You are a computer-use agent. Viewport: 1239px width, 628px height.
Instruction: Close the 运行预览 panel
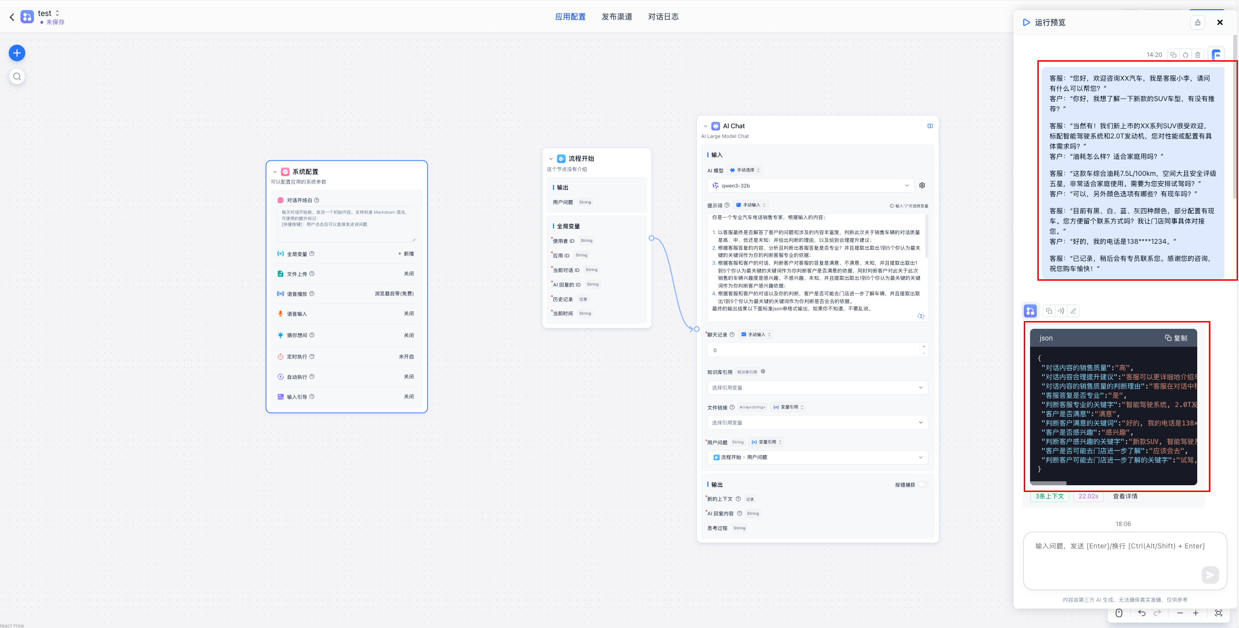1220,22
